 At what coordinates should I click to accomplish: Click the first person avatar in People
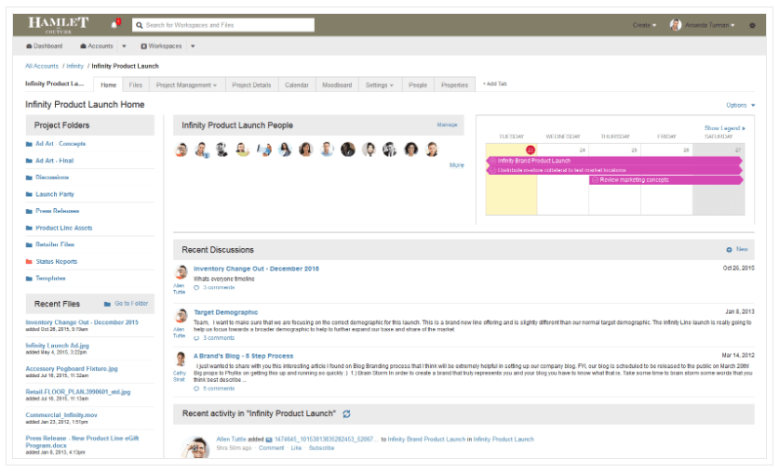tap(181, 150)
